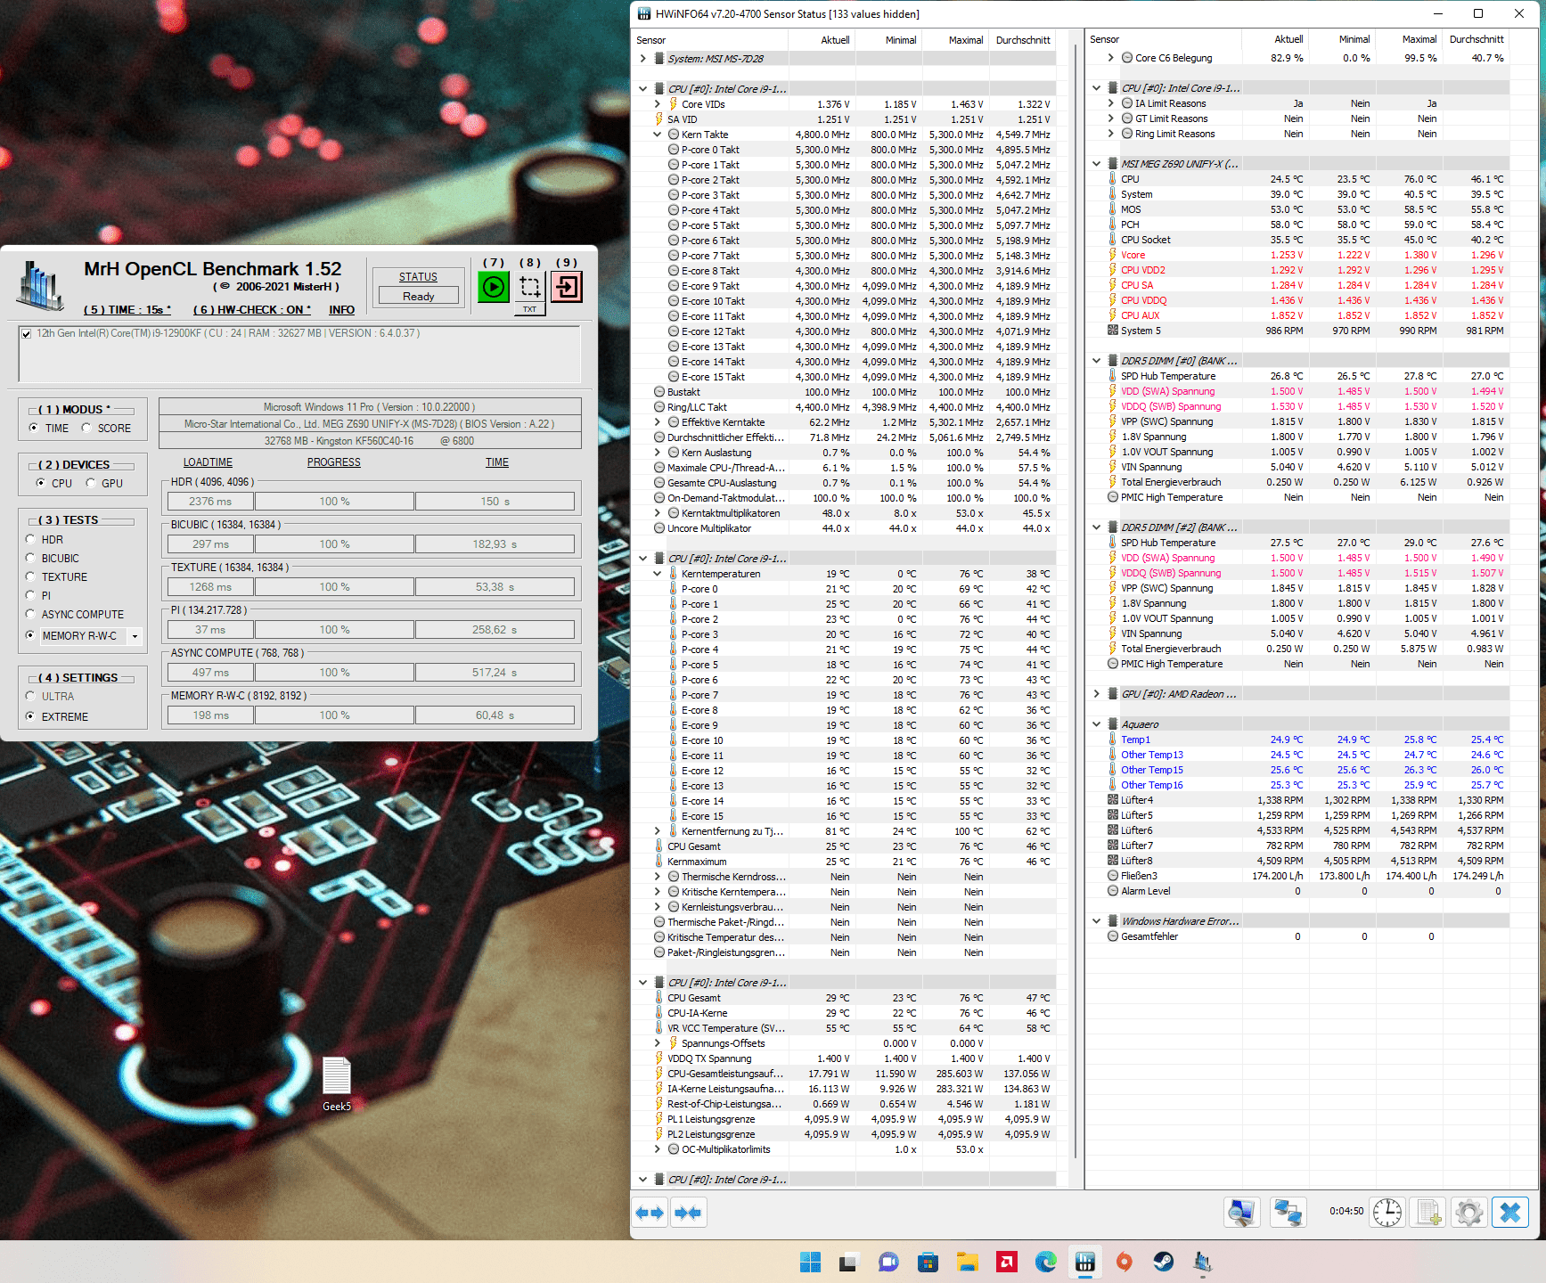
Task: Select the EXTREME settings radio button
Action: coord(30,716)
